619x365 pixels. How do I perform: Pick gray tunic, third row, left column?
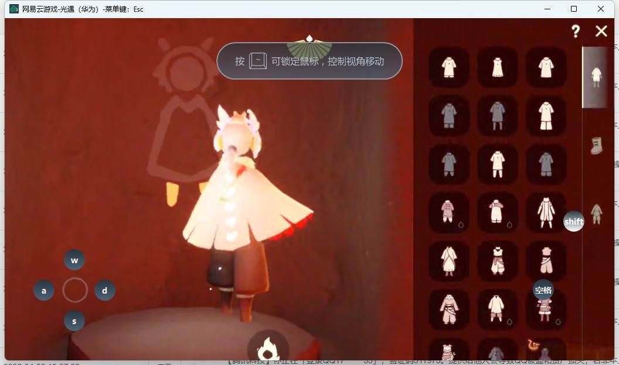[x=449, y=164]
